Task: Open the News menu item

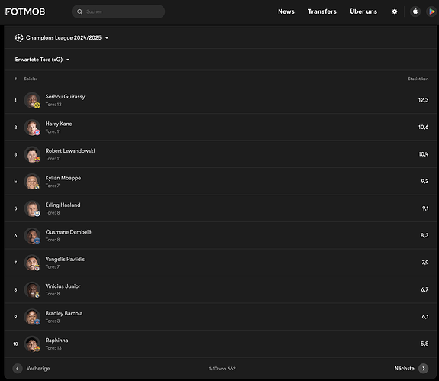Action: click(286, 11)
